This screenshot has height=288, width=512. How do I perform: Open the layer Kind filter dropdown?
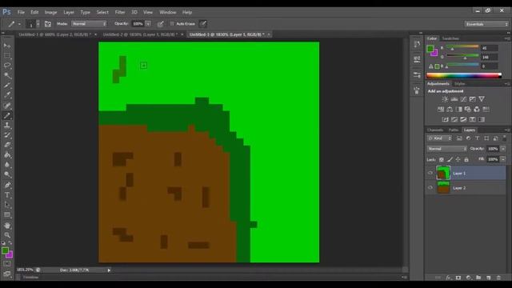[x=439, y=138]
